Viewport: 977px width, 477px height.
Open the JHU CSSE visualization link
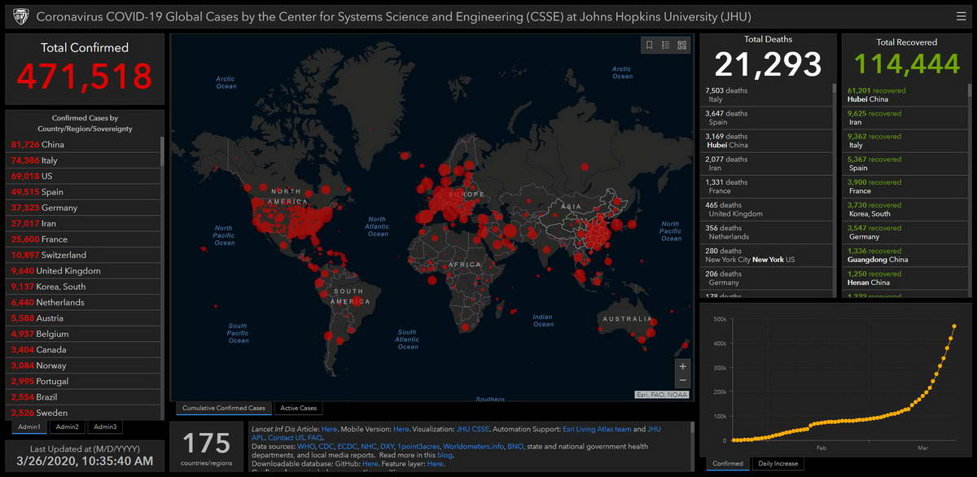(x=473, y=429)
